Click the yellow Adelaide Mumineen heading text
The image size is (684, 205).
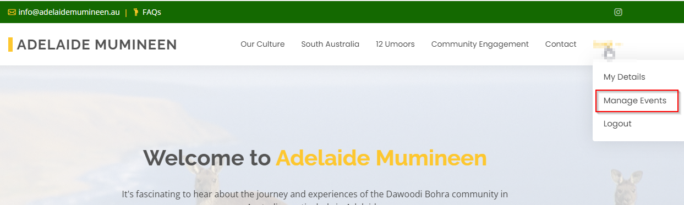pyautogui.click(x=381, y=158)
